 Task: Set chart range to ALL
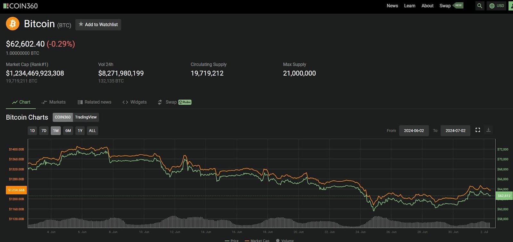point(92,131)
